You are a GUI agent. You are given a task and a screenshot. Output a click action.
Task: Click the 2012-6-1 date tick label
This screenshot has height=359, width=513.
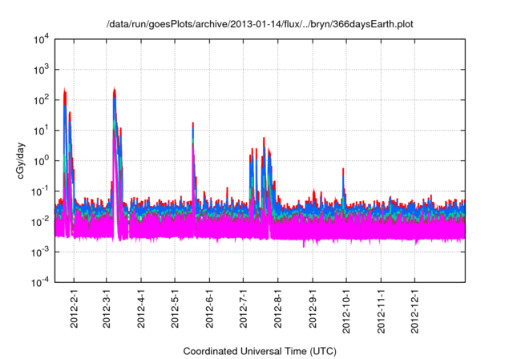pos(209,310)
